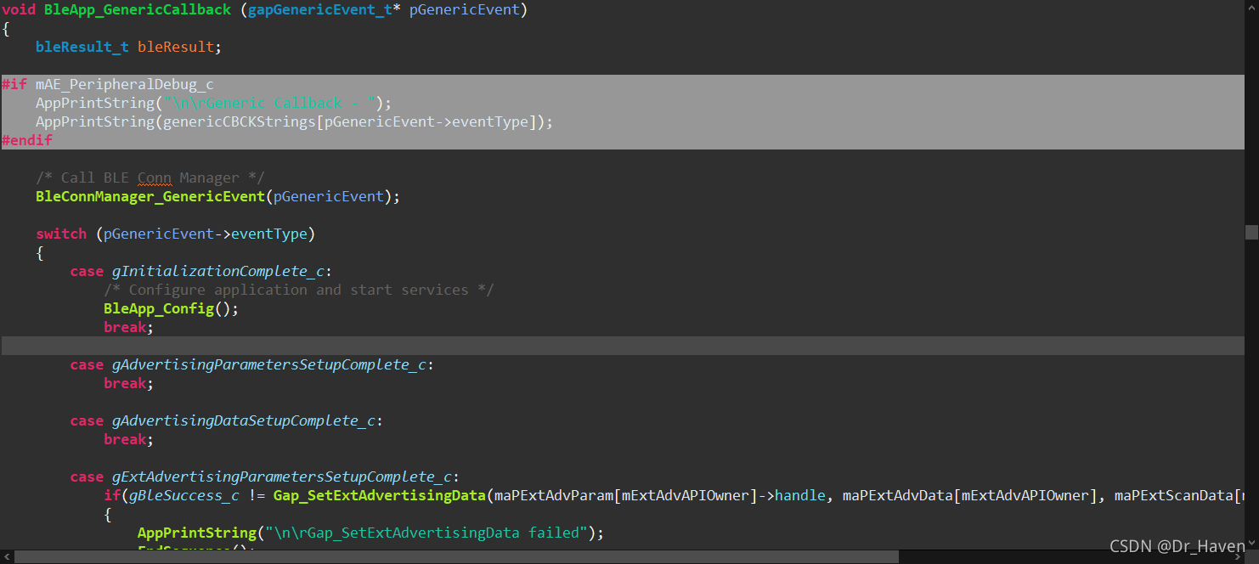1259x564 pixels.
Task: Click the #endif directive
Action: pos(27,140)
